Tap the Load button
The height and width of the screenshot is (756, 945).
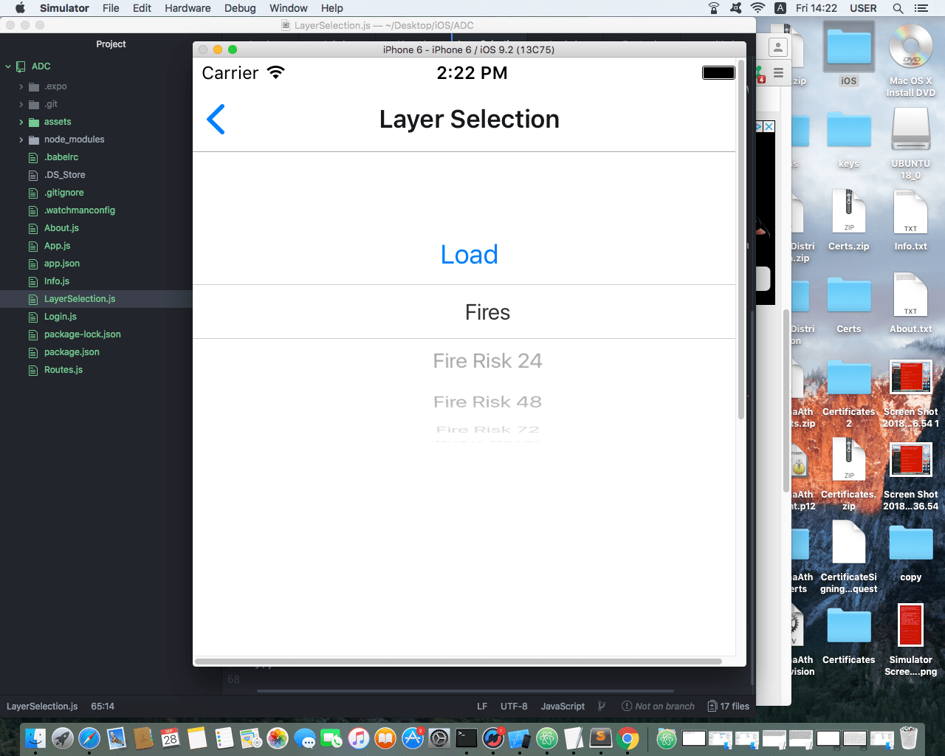coord(470,255)
